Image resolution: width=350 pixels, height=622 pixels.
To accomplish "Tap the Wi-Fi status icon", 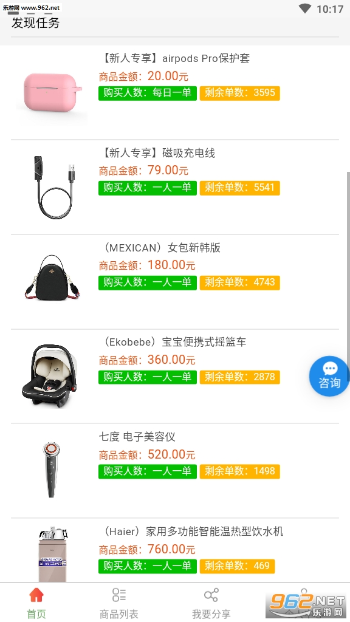I will 305,9.
